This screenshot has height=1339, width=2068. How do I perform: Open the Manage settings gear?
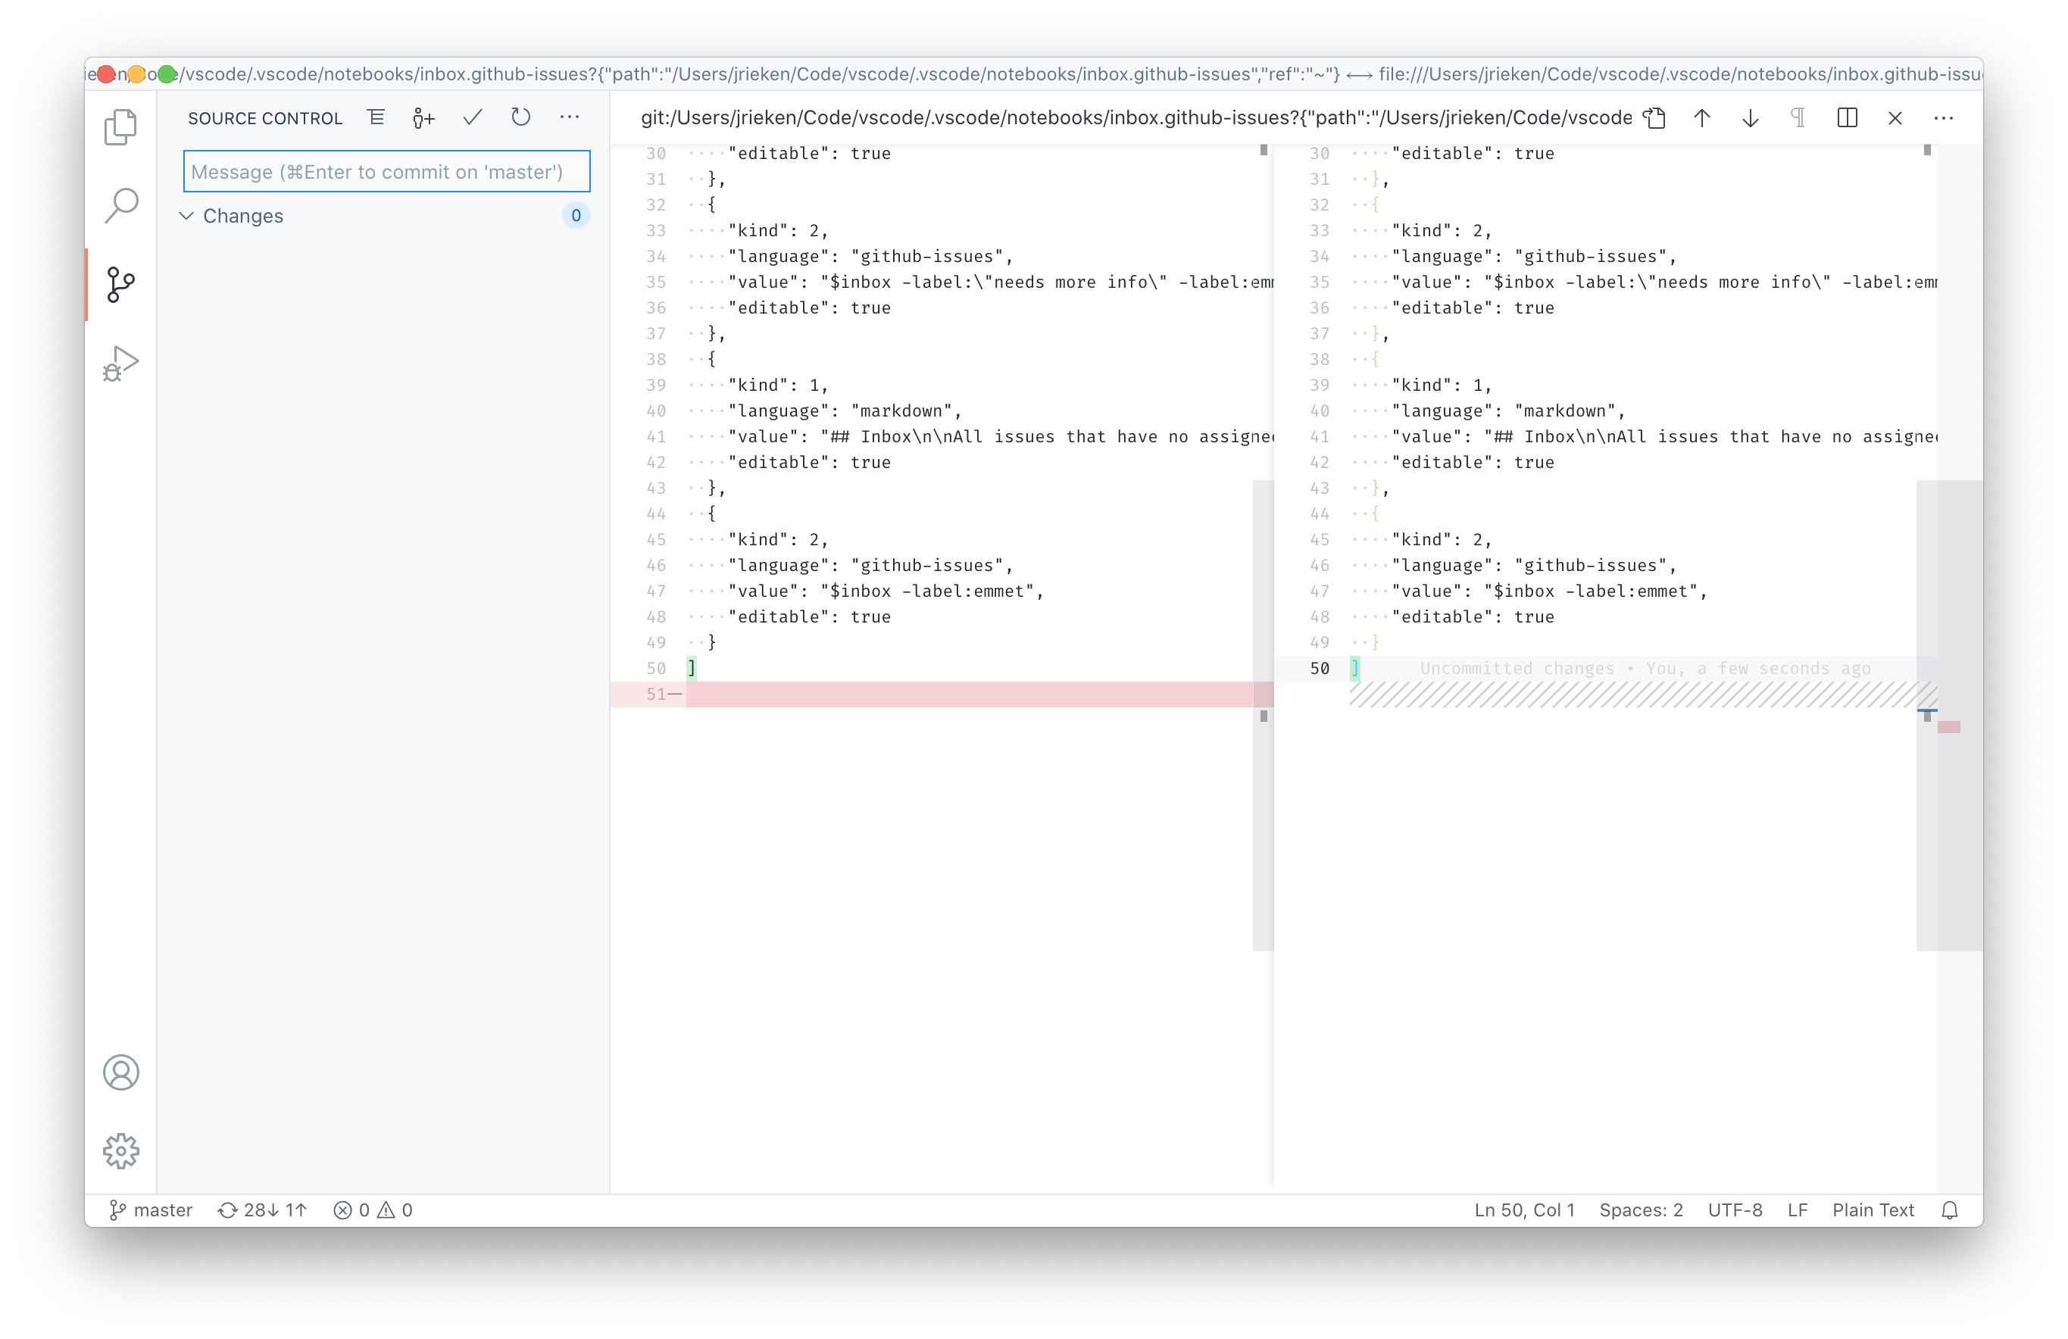120,1151
